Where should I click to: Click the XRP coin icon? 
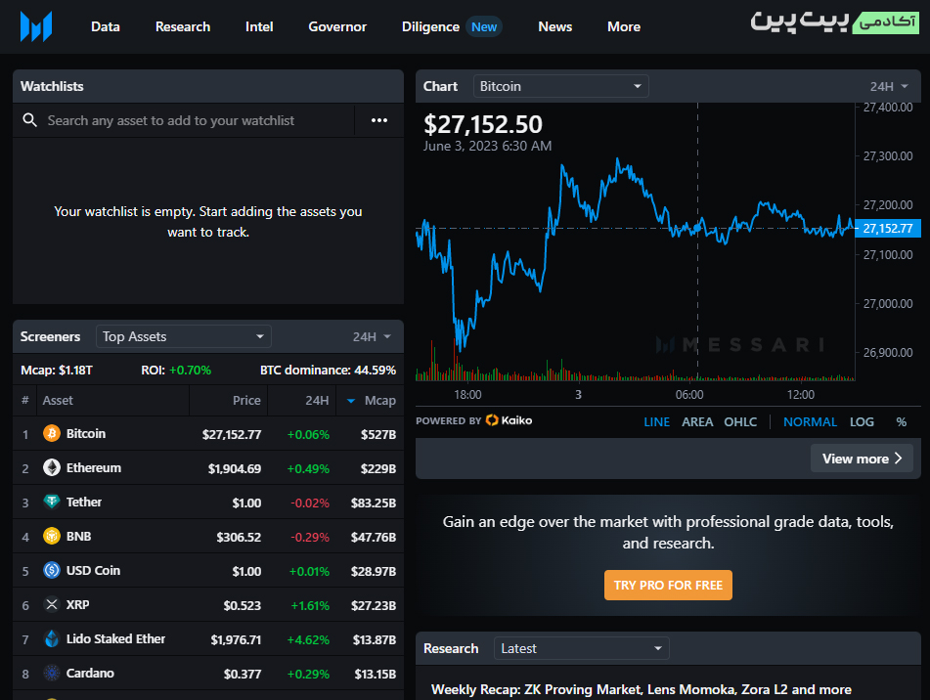click(52, 604)
